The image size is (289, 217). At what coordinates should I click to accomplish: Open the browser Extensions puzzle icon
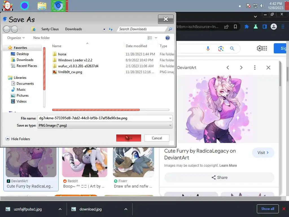(x=246, y=27)
